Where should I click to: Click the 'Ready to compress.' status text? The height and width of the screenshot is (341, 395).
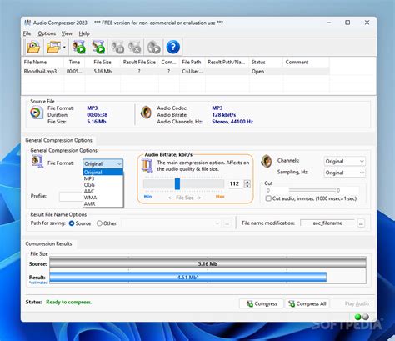[69, 302]
